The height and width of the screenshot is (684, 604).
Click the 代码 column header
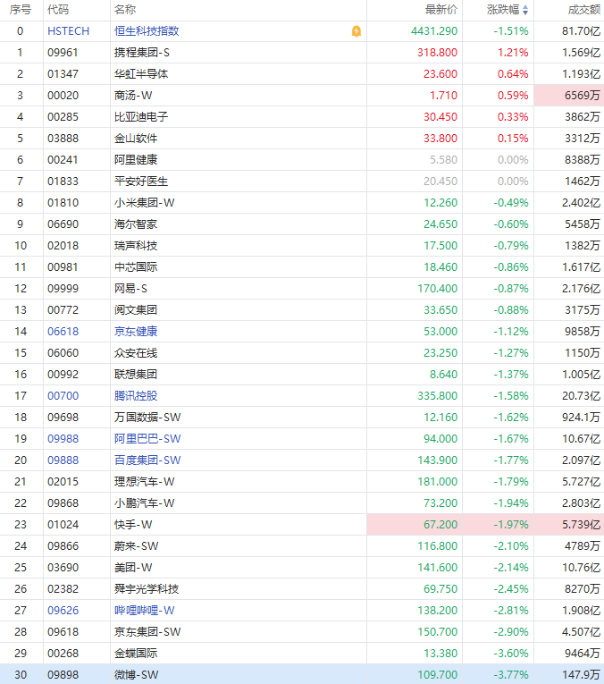pyautogui.click(x=58, y=10)
